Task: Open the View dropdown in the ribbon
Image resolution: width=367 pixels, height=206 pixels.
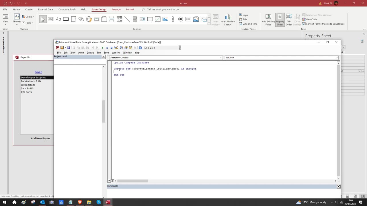Action: (x=5, y=19)
